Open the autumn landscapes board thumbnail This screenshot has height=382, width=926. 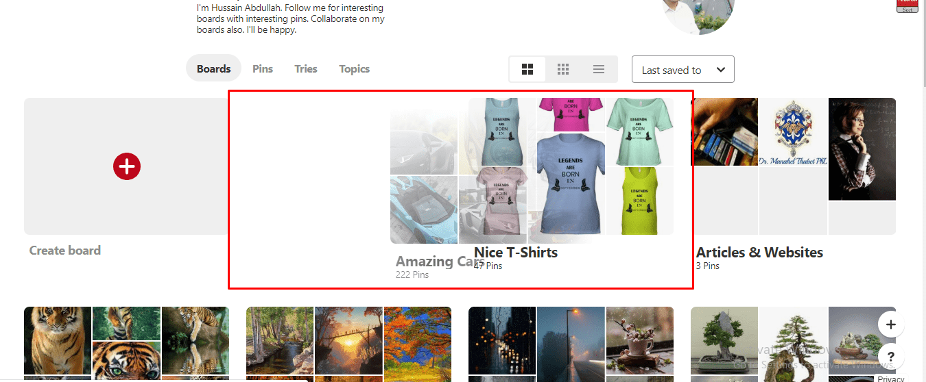348,344
